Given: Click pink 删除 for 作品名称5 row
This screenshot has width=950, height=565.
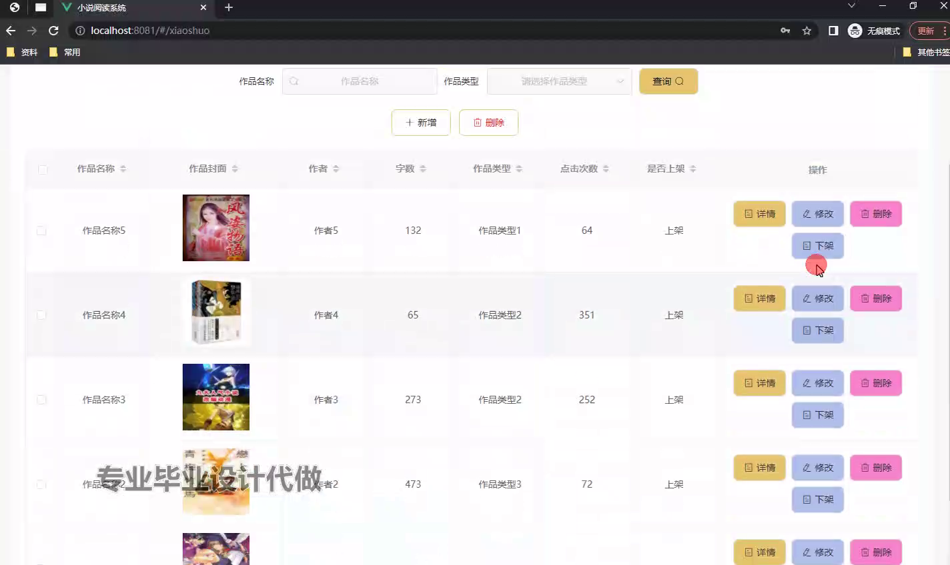Looking at the screenshot, I should (x=876, y=214).
